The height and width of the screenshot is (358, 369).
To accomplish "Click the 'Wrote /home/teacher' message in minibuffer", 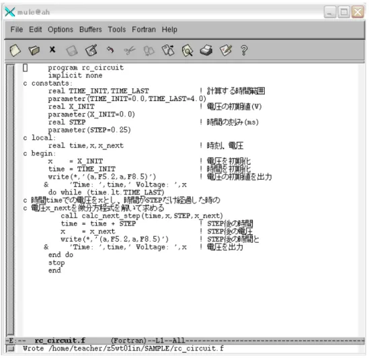I will point(123,349).
